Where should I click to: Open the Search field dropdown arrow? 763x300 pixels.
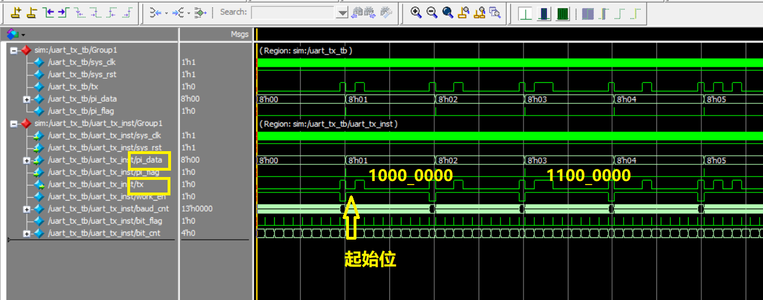point(342,12)
